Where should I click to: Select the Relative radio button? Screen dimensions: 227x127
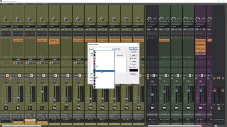[131, 61]
